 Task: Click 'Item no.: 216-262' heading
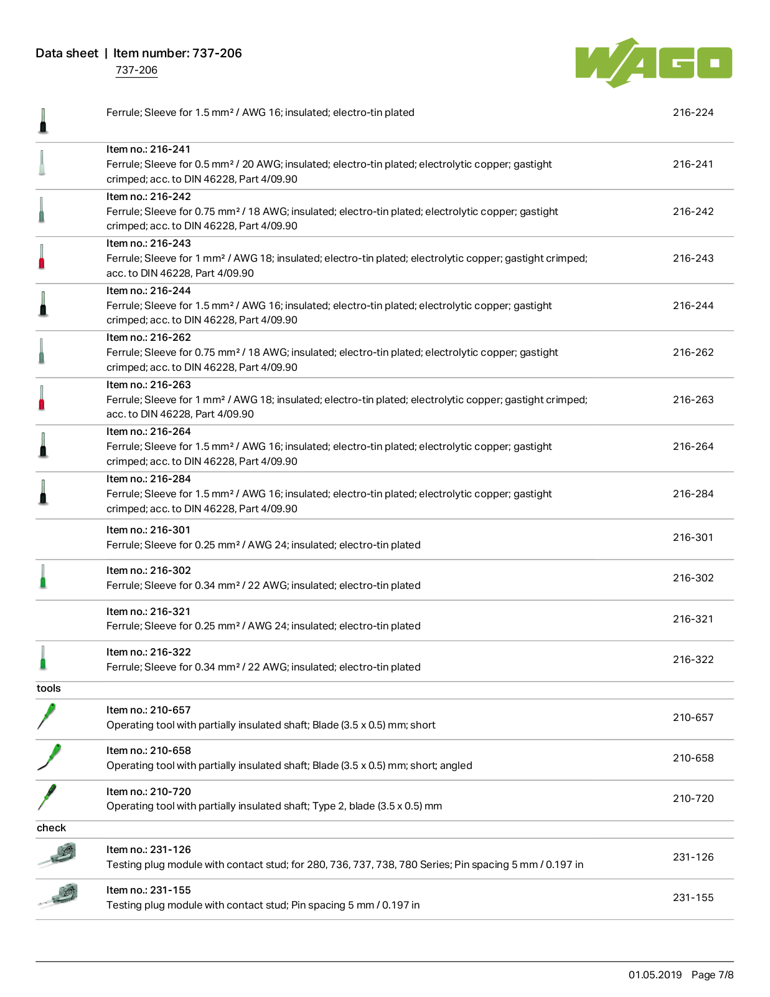point(149,337)
